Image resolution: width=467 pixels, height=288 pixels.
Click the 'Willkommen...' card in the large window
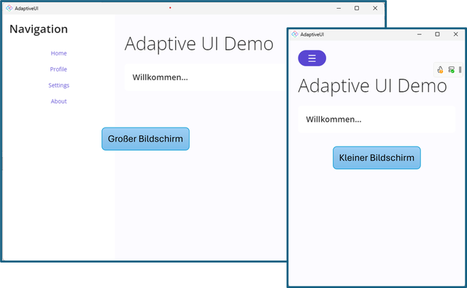tap(206, 77)
